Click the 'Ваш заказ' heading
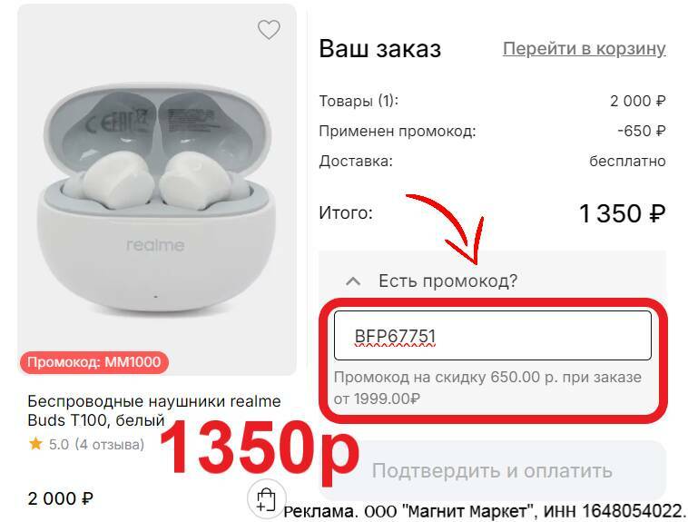 [x=380, y=48]
